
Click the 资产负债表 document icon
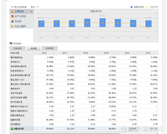click(x=12, y=16)
